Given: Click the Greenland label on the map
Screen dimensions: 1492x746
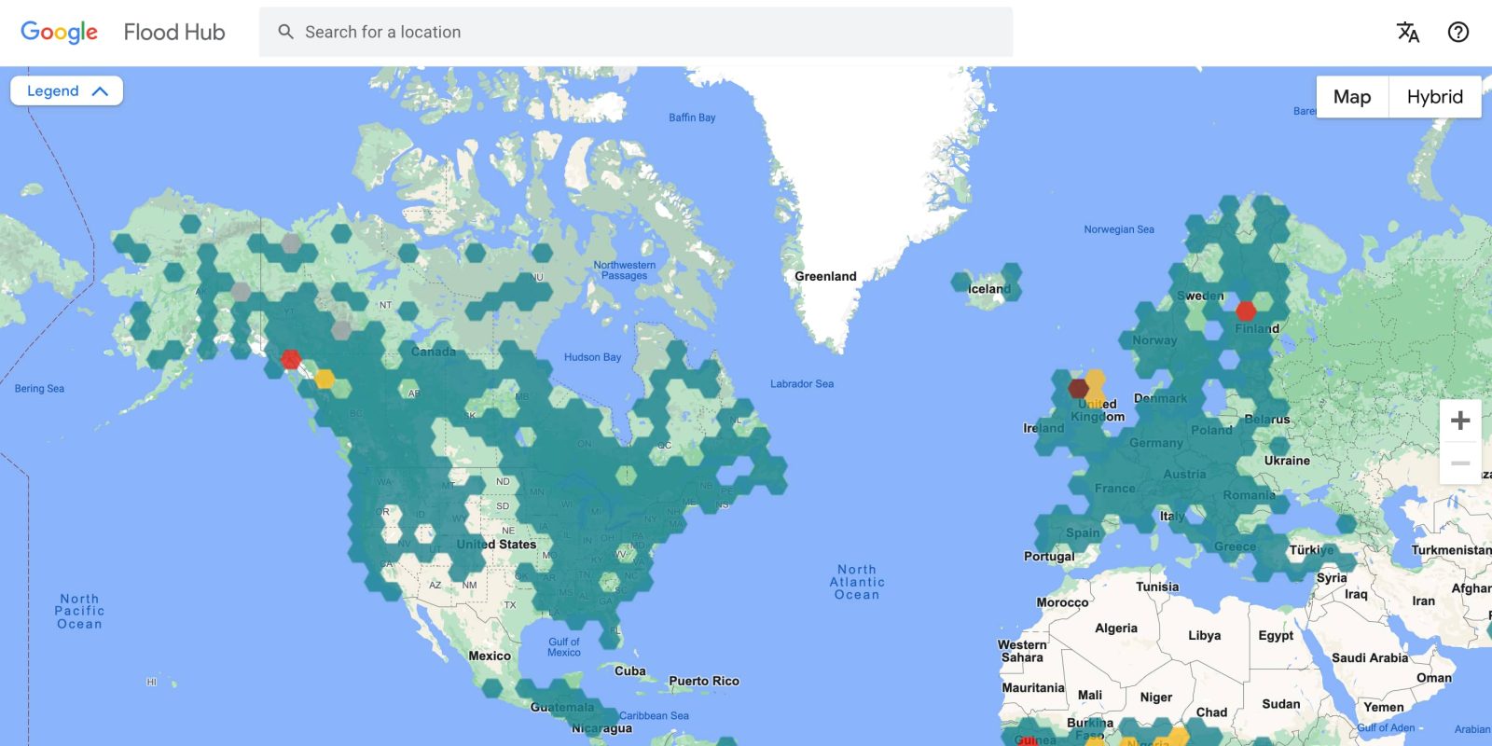Looking at the screenshot, I should [x=825, y=276].
